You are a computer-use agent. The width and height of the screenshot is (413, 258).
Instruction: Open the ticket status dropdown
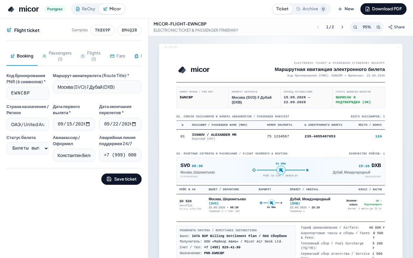click(x=28, y=148)
